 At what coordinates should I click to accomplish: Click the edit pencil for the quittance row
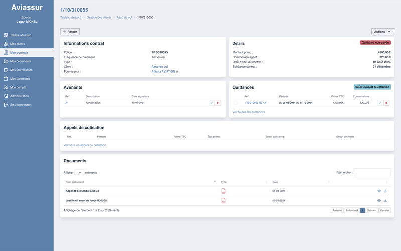click(380, 103)
